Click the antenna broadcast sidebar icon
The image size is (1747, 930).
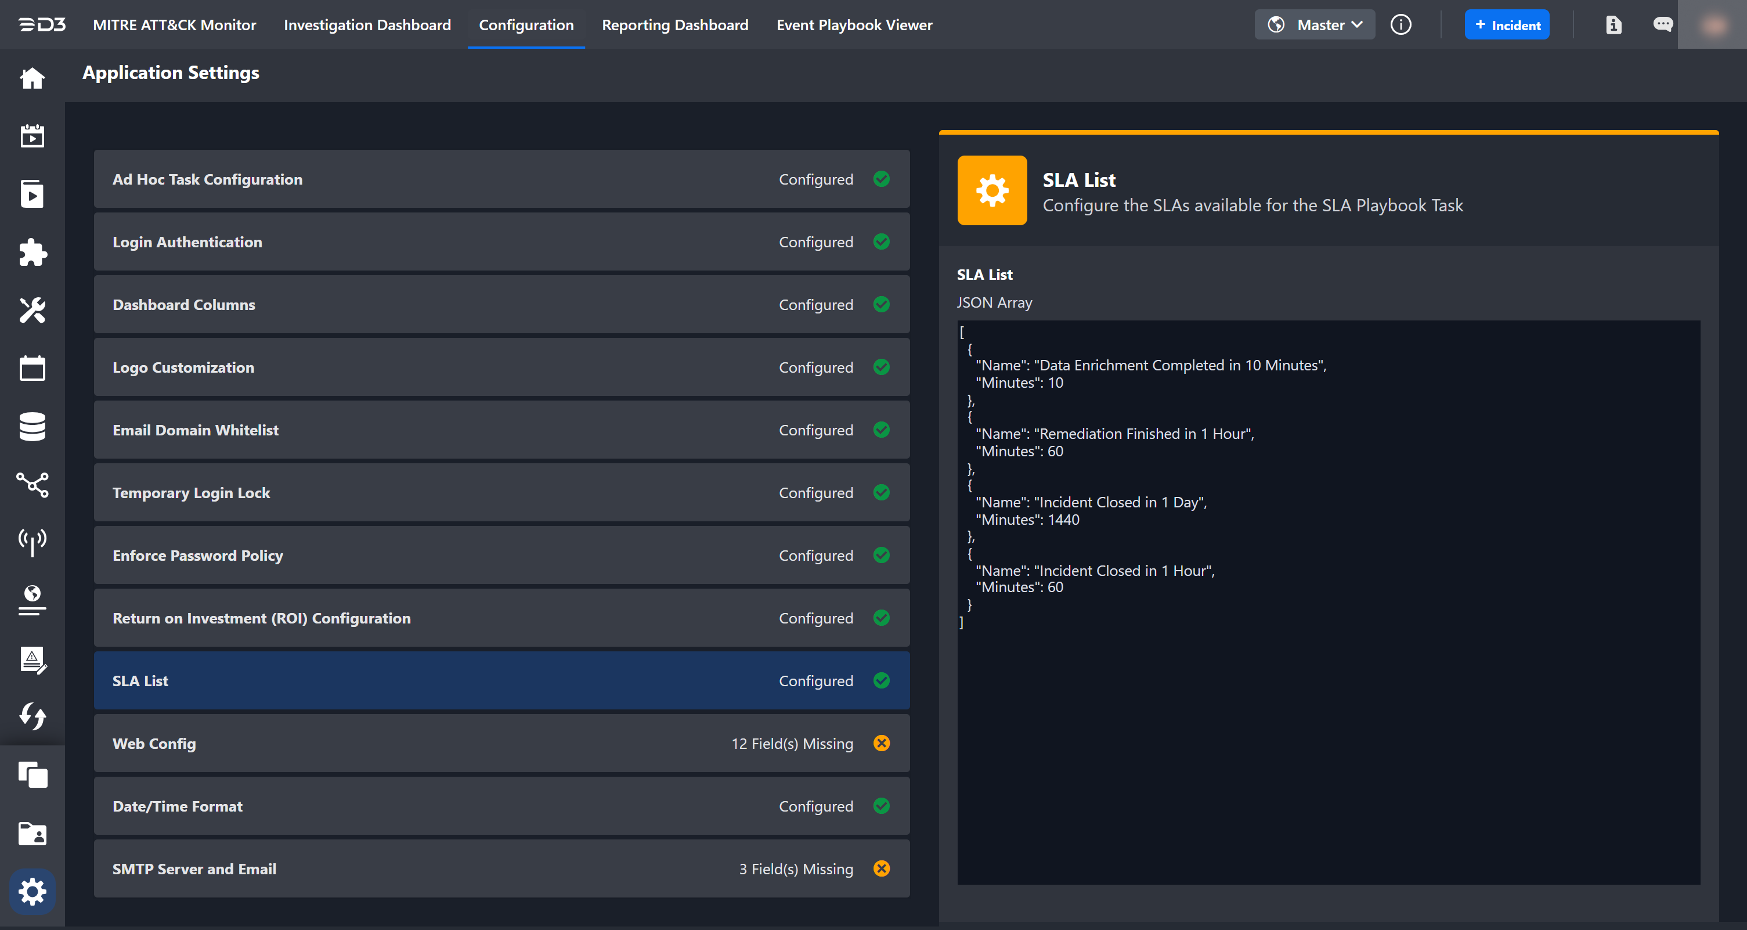[x=32, y=542]
